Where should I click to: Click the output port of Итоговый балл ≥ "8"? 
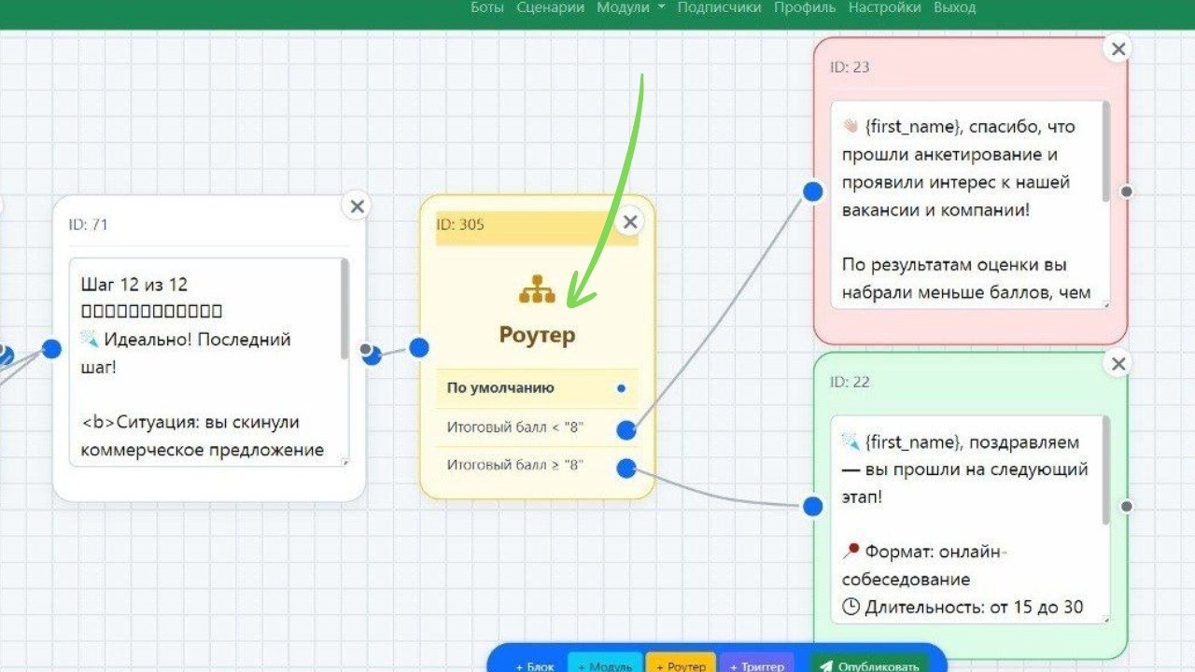(626, 469)
